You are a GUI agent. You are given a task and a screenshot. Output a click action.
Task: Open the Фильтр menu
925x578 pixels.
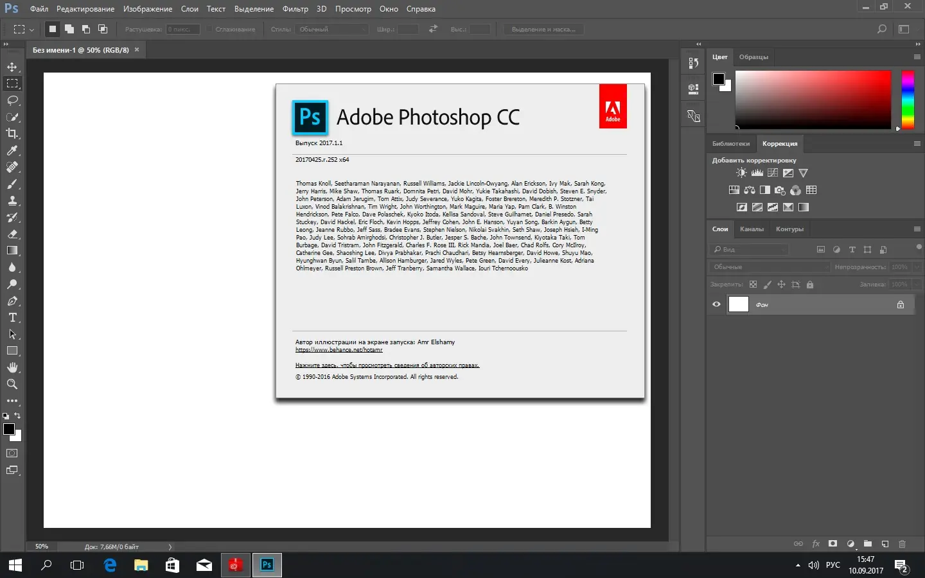(x=295, y=9)
